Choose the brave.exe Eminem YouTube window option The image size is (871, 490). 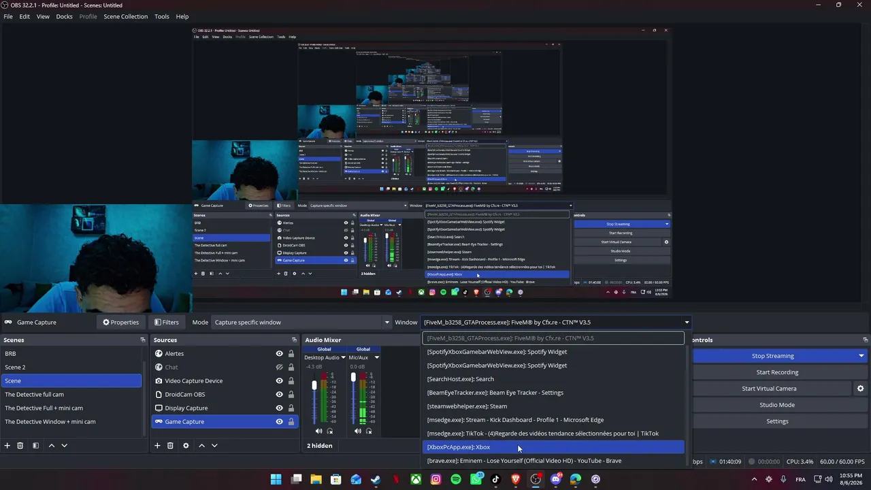click(x=553, y=461)
